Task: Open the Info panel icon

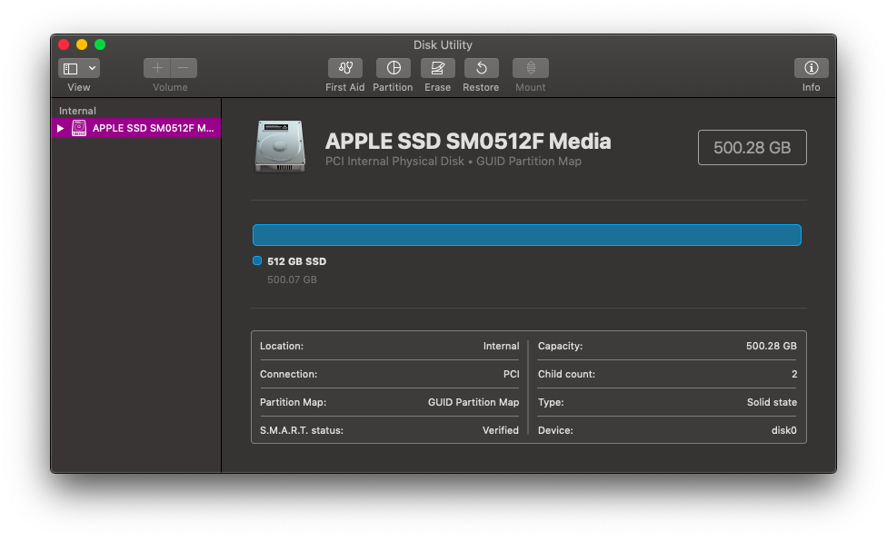Action: pyautogui.click(x=812, y=68)
